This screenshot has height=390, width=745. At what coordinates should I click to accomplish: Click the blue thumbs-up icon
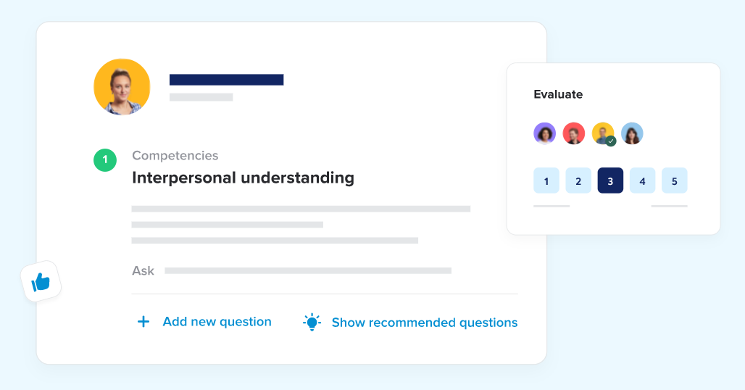(41, 282)
